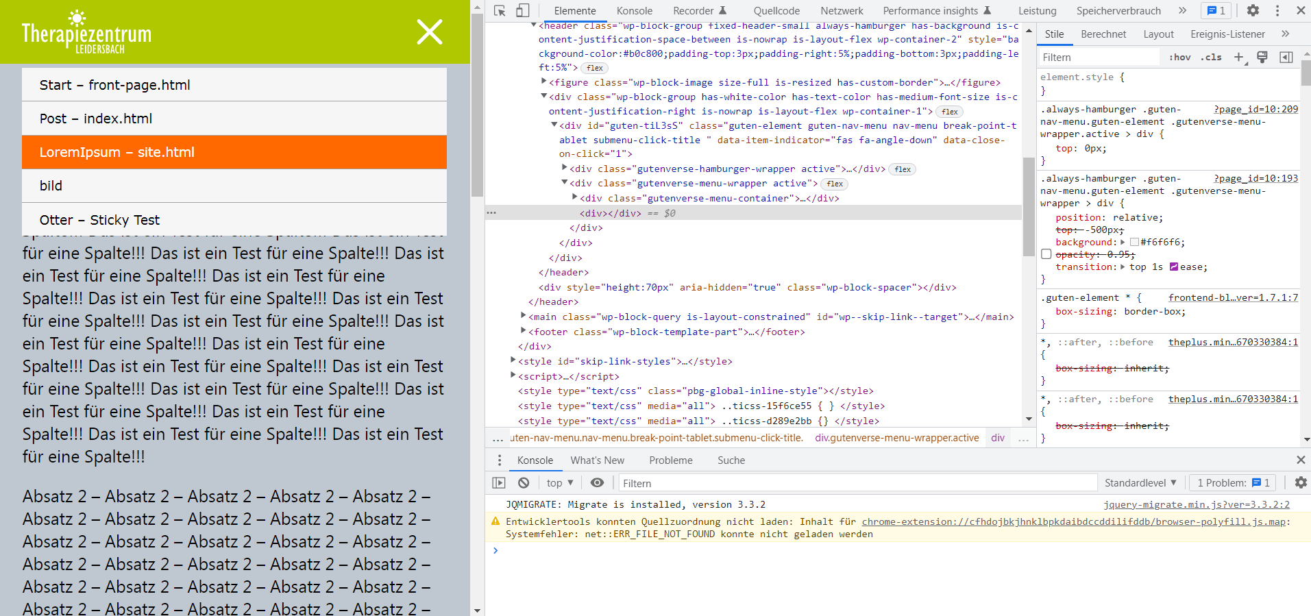1311x616 pixels.
Task: Click the yellow warning triangle icon
Action: pos(495,521)
